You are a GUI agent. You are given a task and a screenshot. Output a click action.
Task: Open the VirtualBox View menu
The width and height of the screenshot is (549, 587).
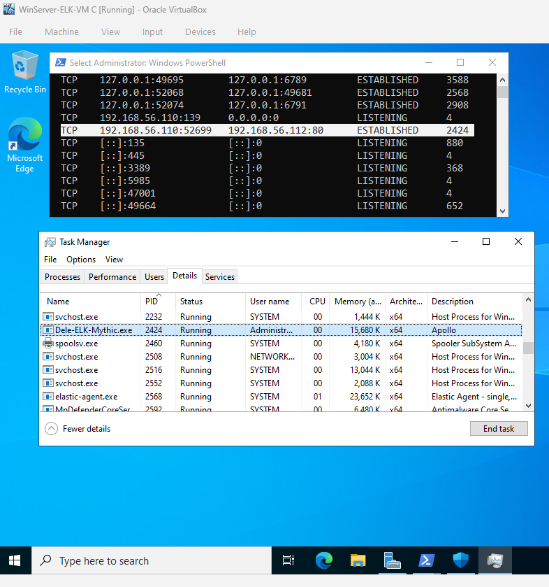pos(110,31)
